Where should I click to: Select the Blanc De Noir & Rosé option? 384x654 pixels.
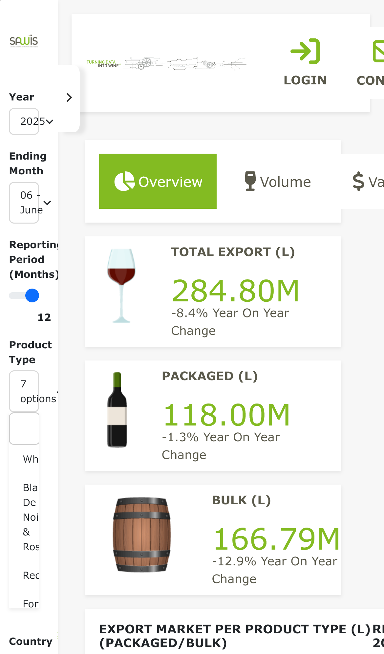[x=31, y=517]
